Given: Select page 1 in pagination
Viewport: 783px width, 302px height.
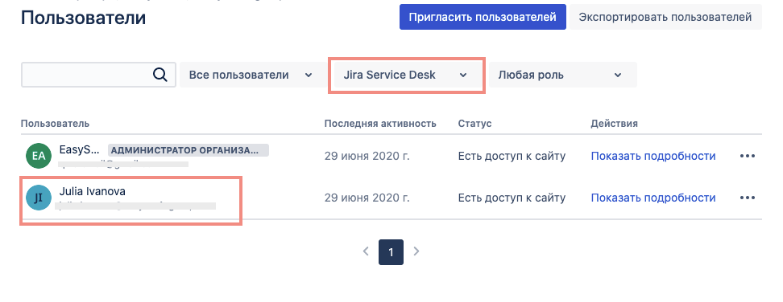Looking at the screenshot, I should 391,251.
